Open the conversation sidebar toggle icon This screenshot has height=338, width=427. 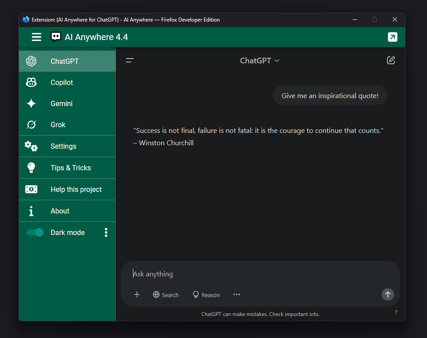[129, 60]
